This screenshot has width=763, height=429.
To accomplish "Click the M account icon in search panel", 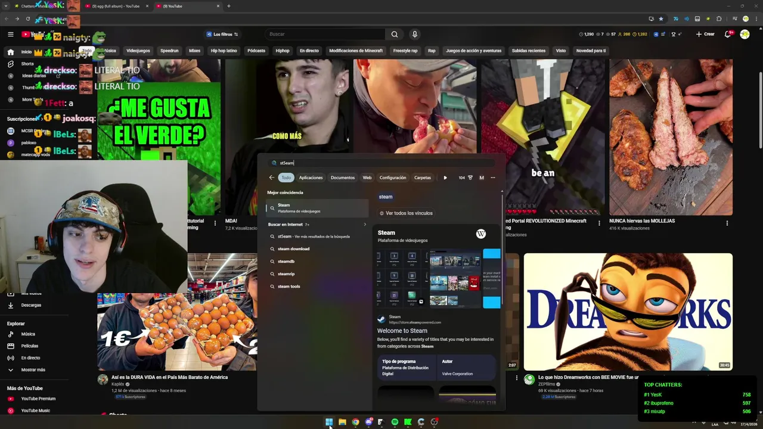I will [482, 178].
